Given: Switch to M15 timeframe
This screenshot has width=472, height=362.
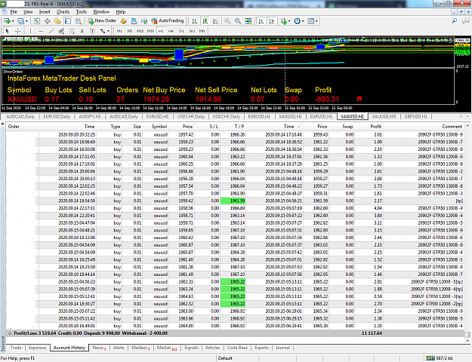Looking at the screenshot, I should click(140, 31).
